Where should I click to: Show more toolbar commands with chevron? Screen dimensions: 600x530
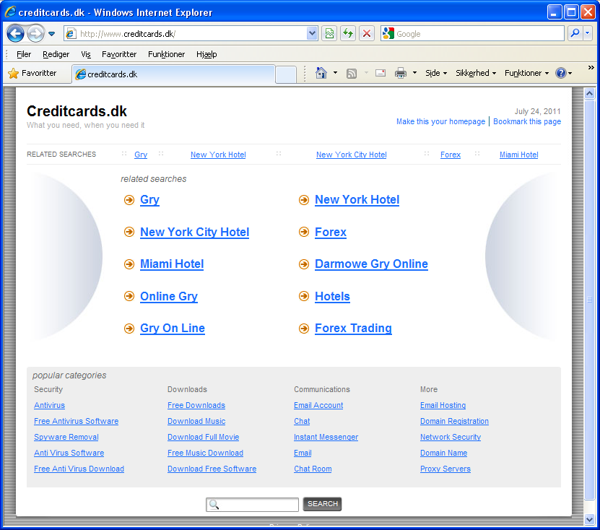591,68
